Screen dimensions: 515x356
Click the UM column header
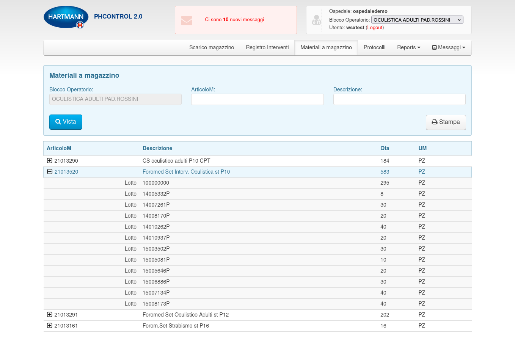point(422,148)
